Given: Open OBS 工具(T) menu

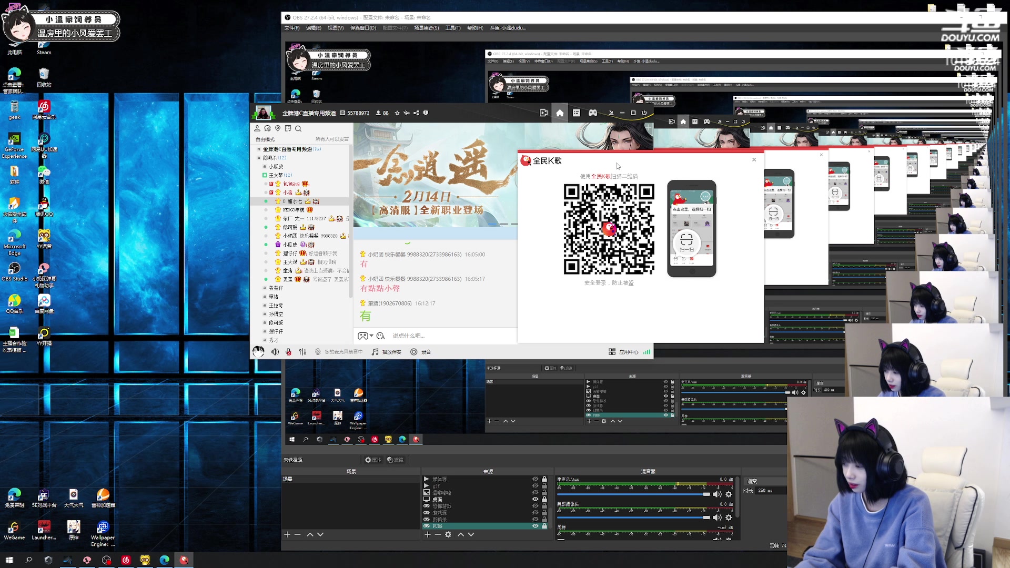Looking at the screenshot, I should (x=453, y=28).
